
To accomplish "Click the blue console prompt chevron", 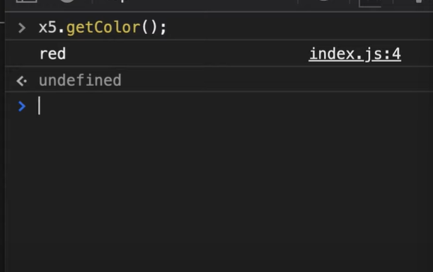I will coord(22,106).
